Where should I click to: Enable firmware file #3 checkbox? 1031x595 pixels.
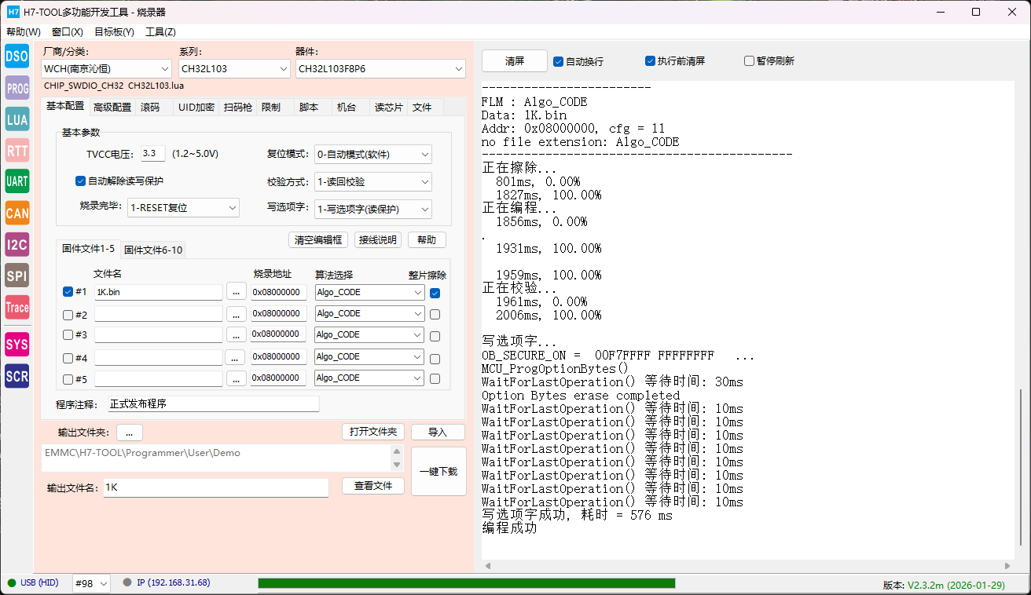[x=68, y=335]
